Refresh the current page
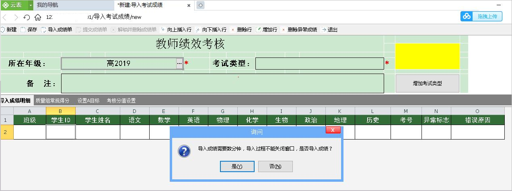The height and width of the screenshot is (191, 512). pos(27,17)
